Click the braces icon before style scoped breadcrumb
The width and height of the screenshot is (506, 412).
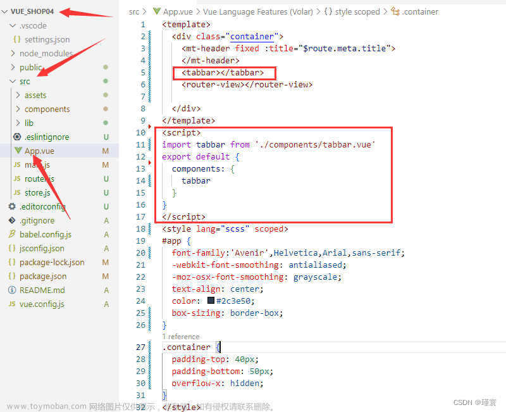(x=328, y=11)
